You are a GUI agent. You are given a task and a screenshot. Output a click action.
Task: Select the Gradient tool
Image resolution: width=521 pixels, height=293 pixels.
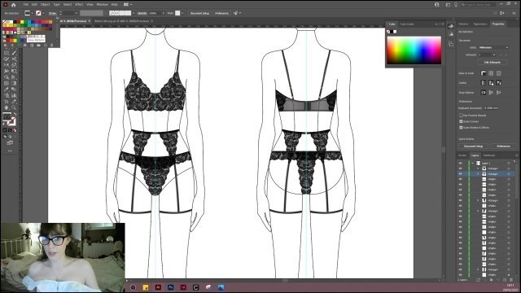click(x=14, y=83)
